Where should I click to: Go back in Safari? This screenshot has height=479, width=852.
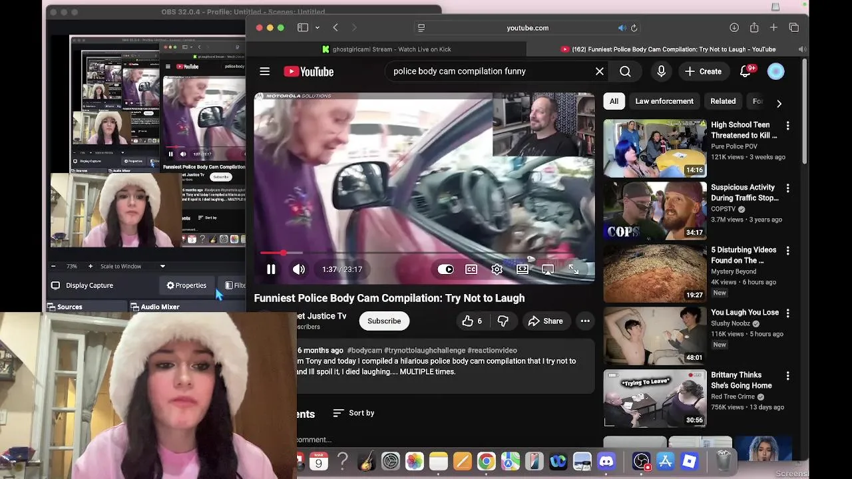pyautogui.click(x=335, y=28)
